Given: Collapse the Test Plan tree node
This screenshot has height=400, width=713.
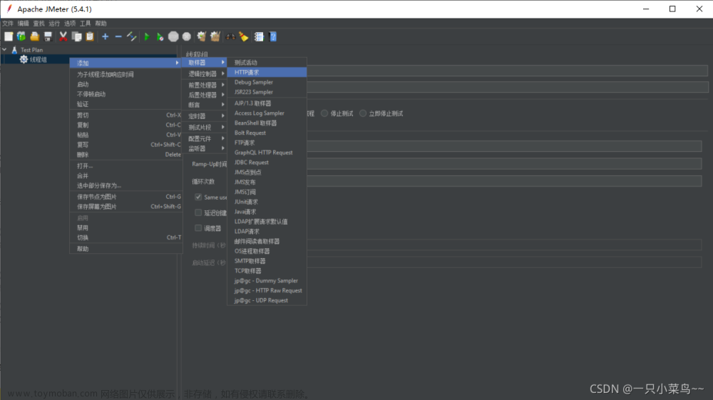Looking at the screenshot, I should click(x=4, y=49).
